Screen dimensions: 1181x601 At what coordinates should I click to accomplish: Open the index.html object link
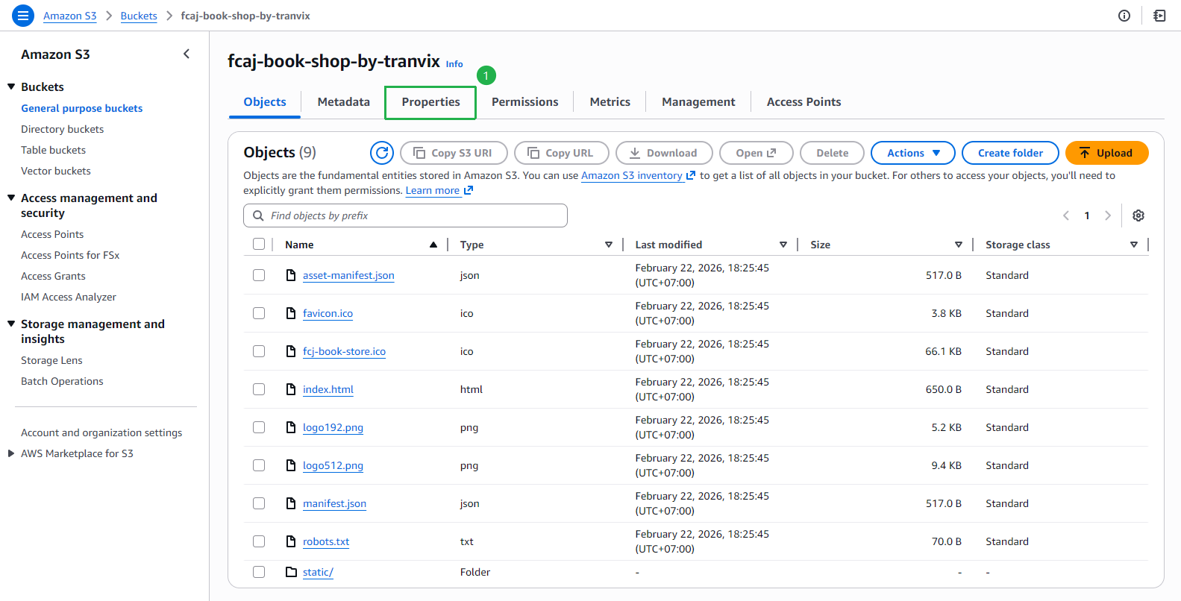328,389
